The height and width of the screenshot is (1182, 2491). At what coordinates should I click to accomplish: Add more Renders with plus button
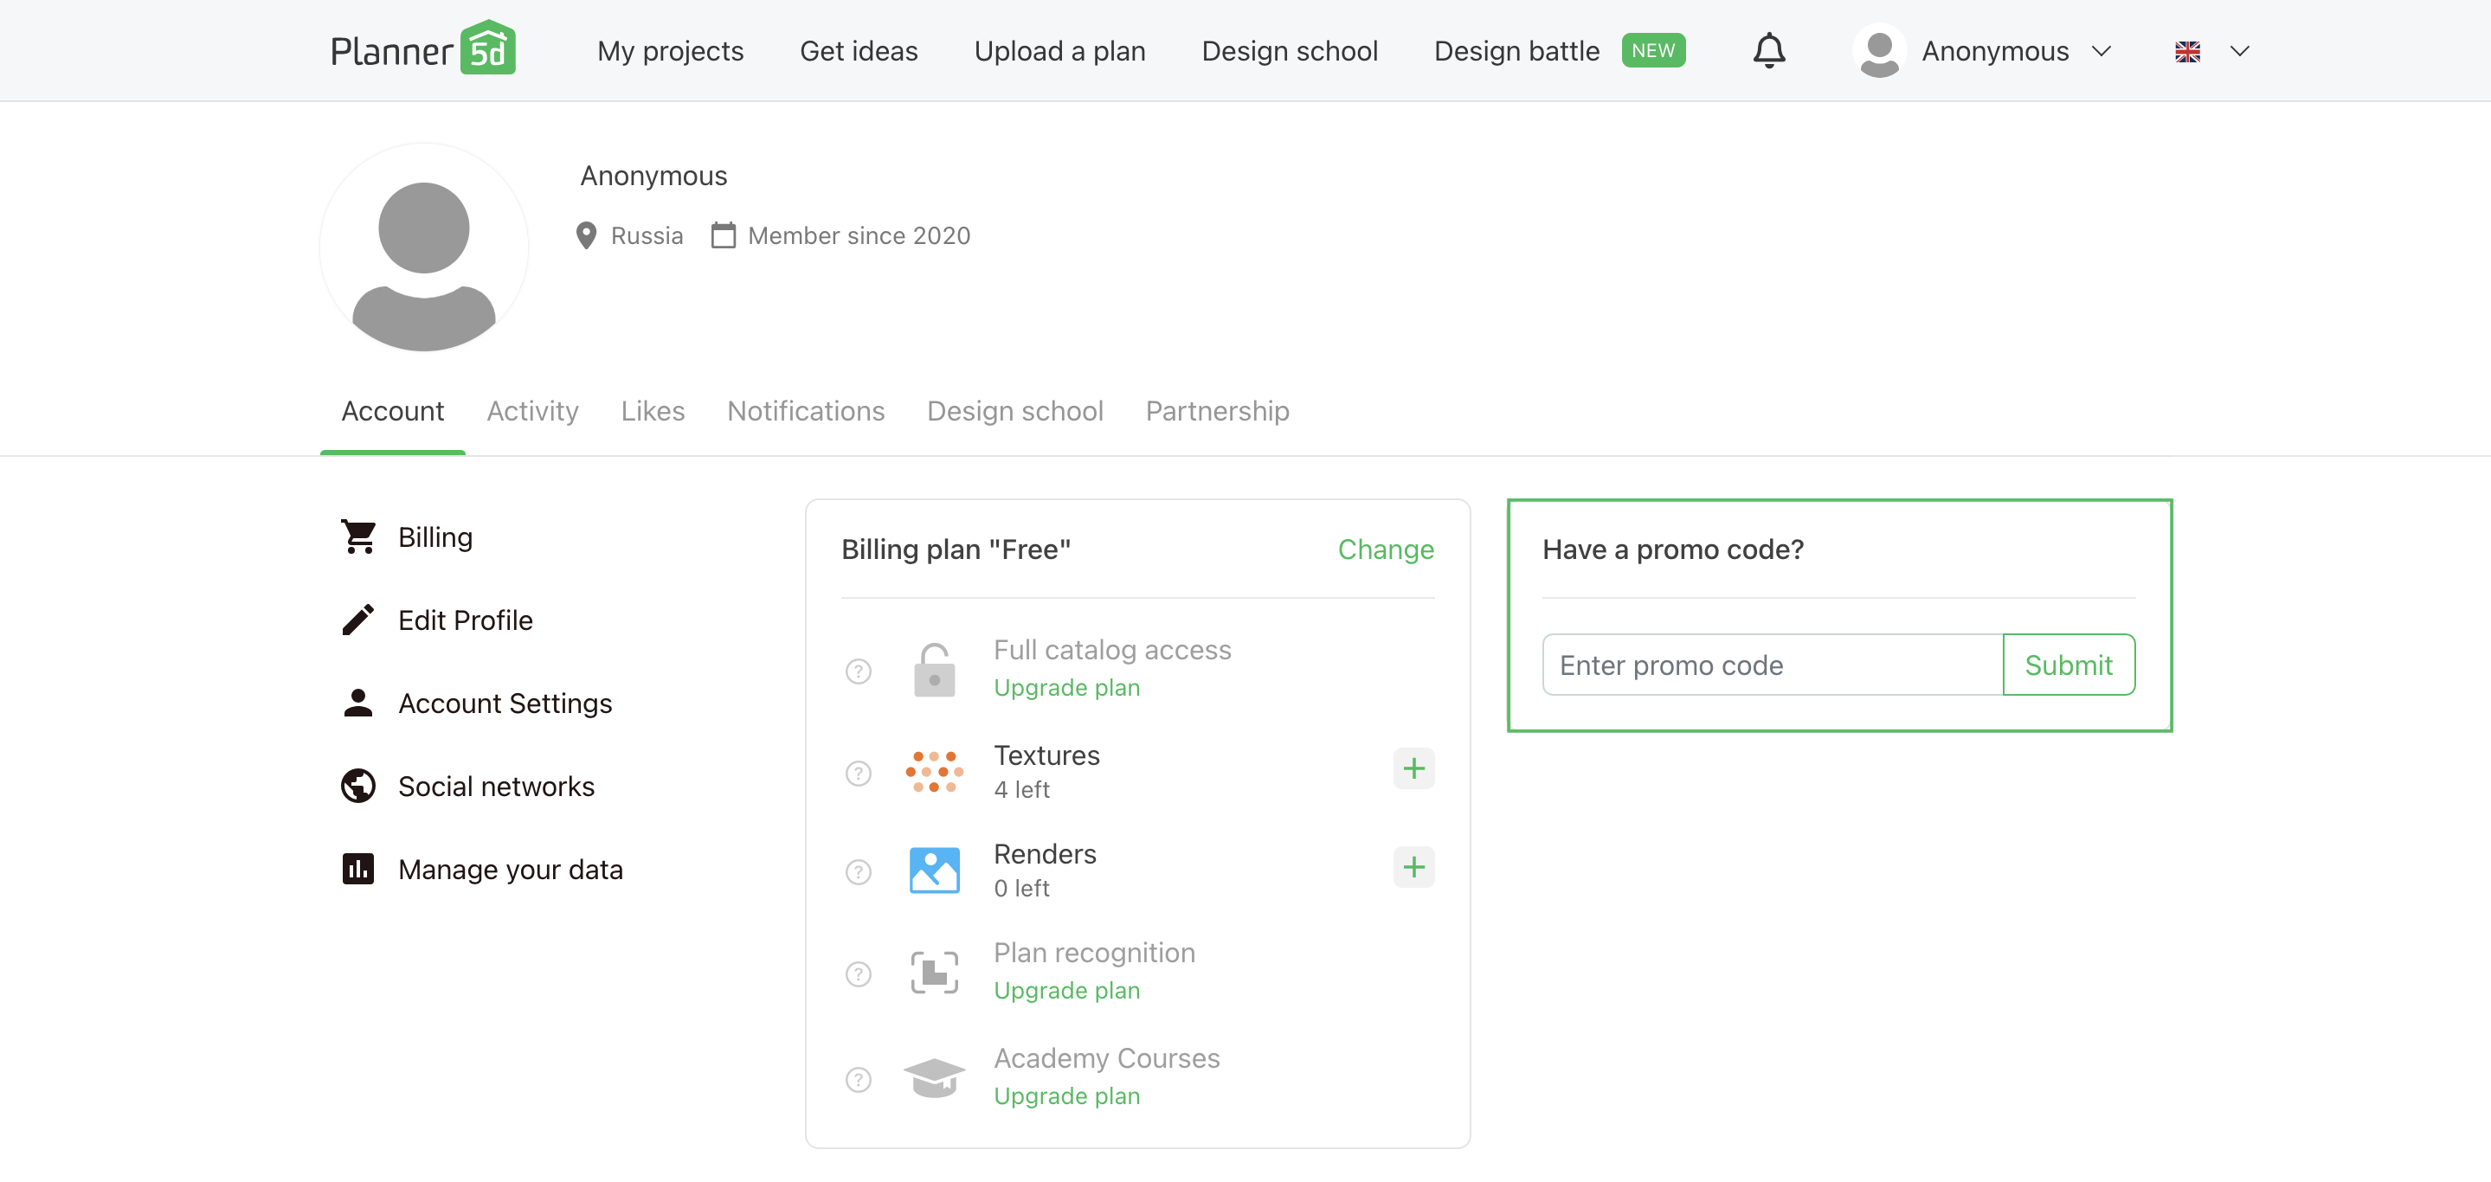coord(1413,867)
